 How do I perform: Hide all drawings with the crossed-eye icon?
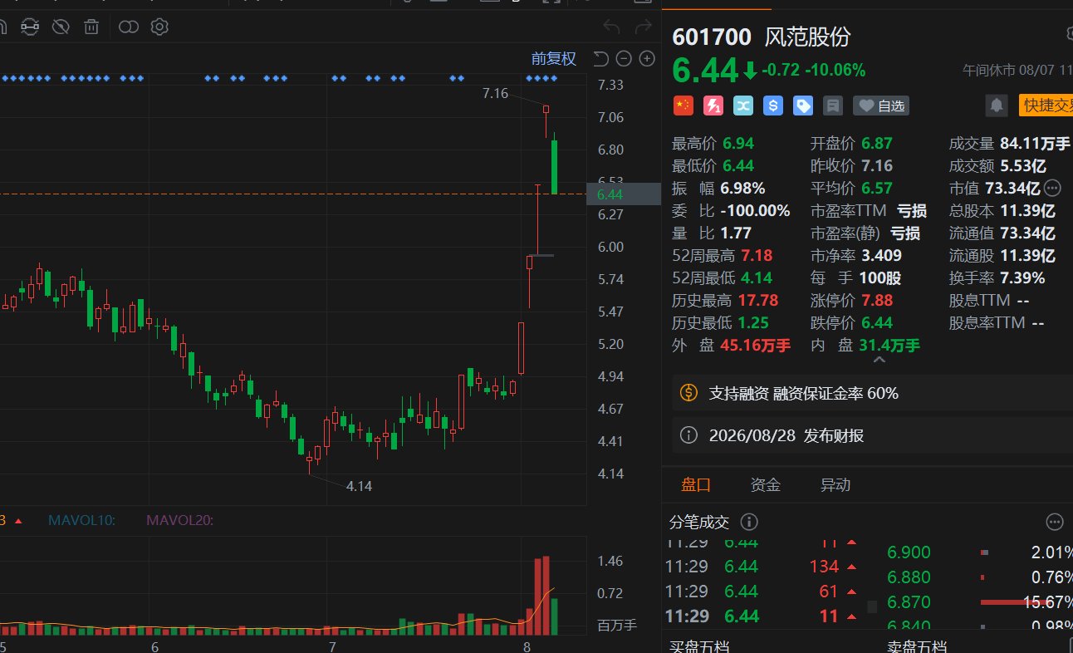[x=61, y=27]
